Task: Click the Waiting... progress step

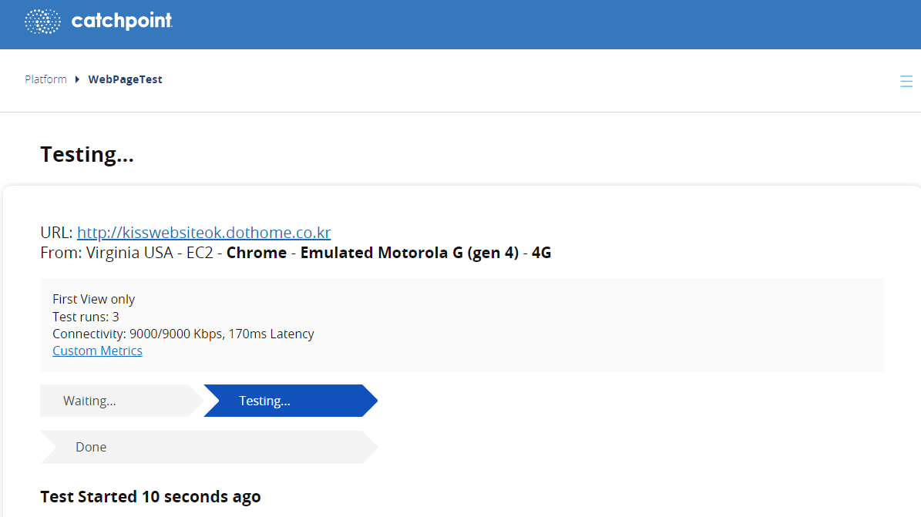Action: click(89, 401)
